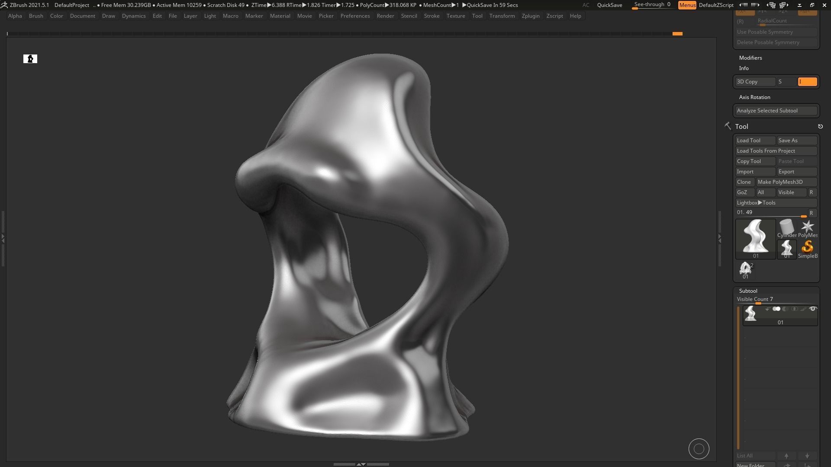
Task: Toggle the M mirror symmetry button
Action: click(x=807, y=12)
